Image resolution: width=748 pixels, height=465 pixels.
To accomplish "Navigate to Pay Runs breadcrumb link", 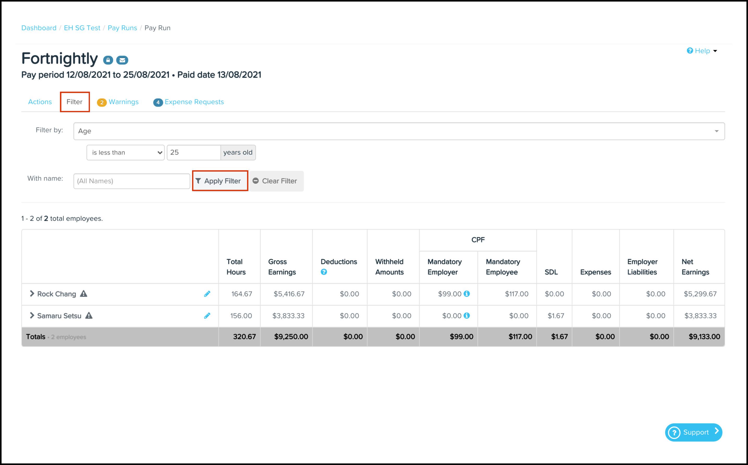I will coord(122,28).
